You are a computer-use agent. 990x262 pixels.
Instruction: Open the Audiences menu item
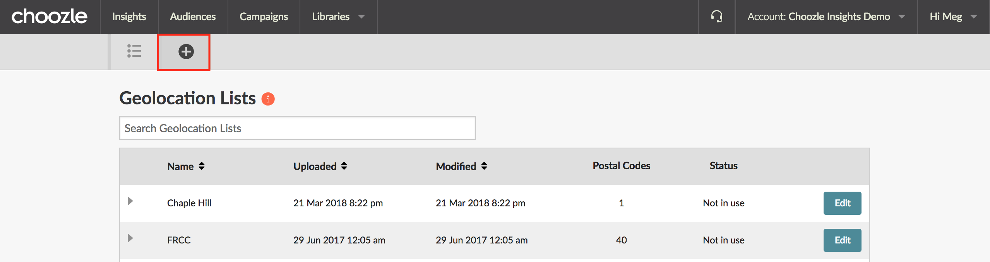[x=193, y=17]
